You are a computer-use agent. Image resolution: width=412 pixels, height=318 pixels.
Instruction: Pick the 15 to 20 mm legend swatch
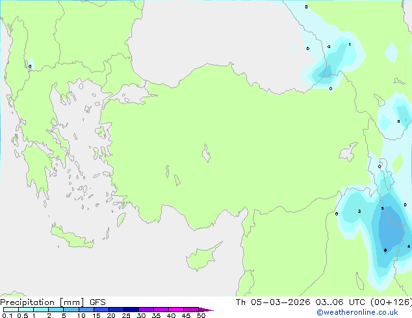101,310
